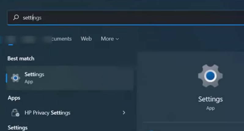Click the HP Privacy Settings lock icon
Screen dimensions: 244x131
click(15, 112)
